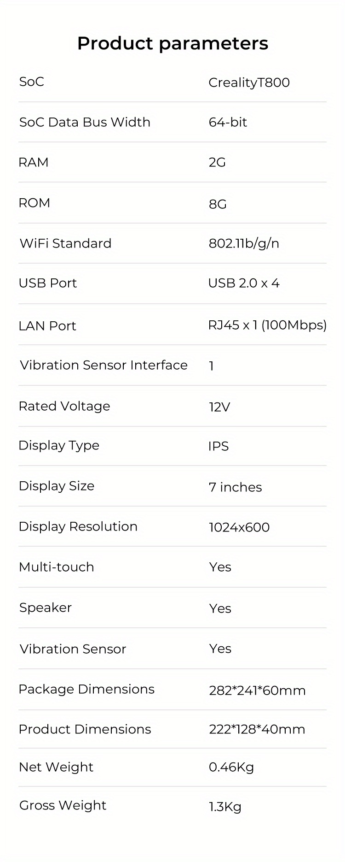Click the CrealityT800 SoC value

(x=249, y=83)
